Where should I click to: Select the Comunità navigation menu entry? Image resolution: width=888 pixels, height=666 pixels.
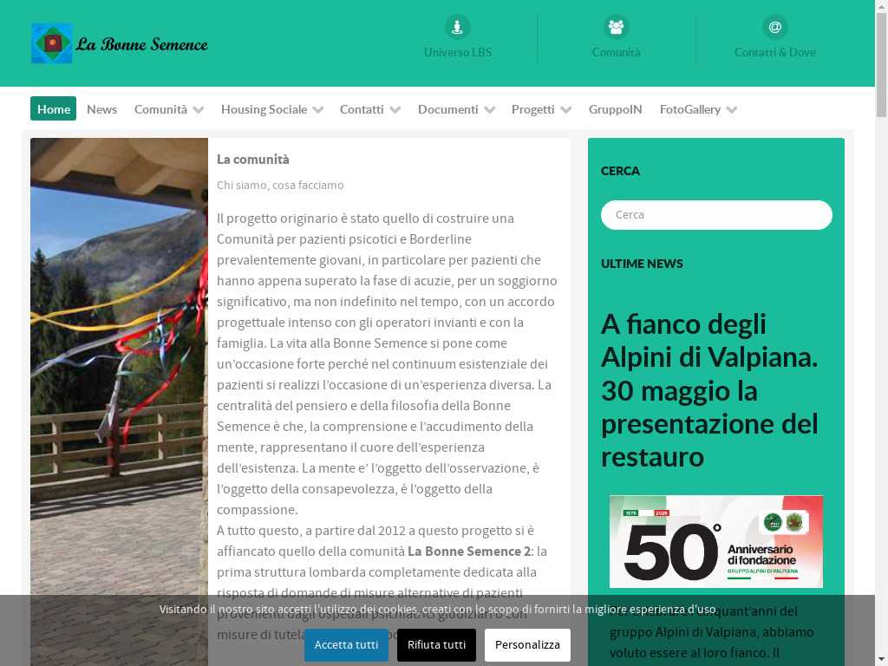coord(160,109)
